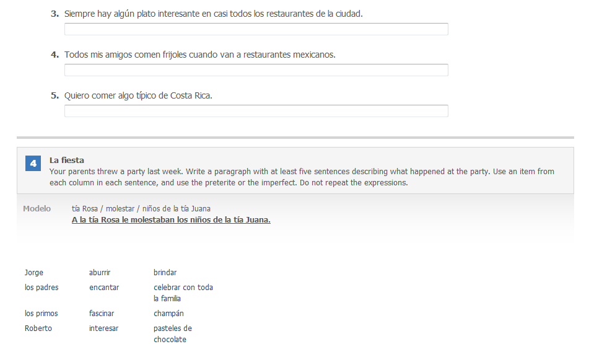
Task: Click the answer field for sentence 3
Action: 256,29
